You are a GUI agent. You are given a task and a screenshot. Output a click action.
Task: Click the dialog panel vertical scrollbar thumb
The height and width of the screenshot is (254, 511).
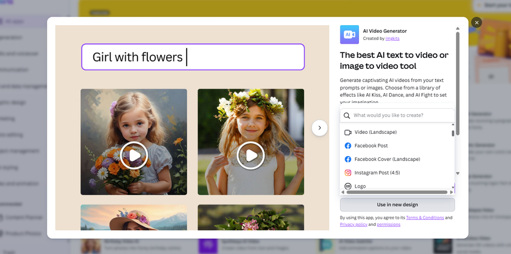[458, 83]
